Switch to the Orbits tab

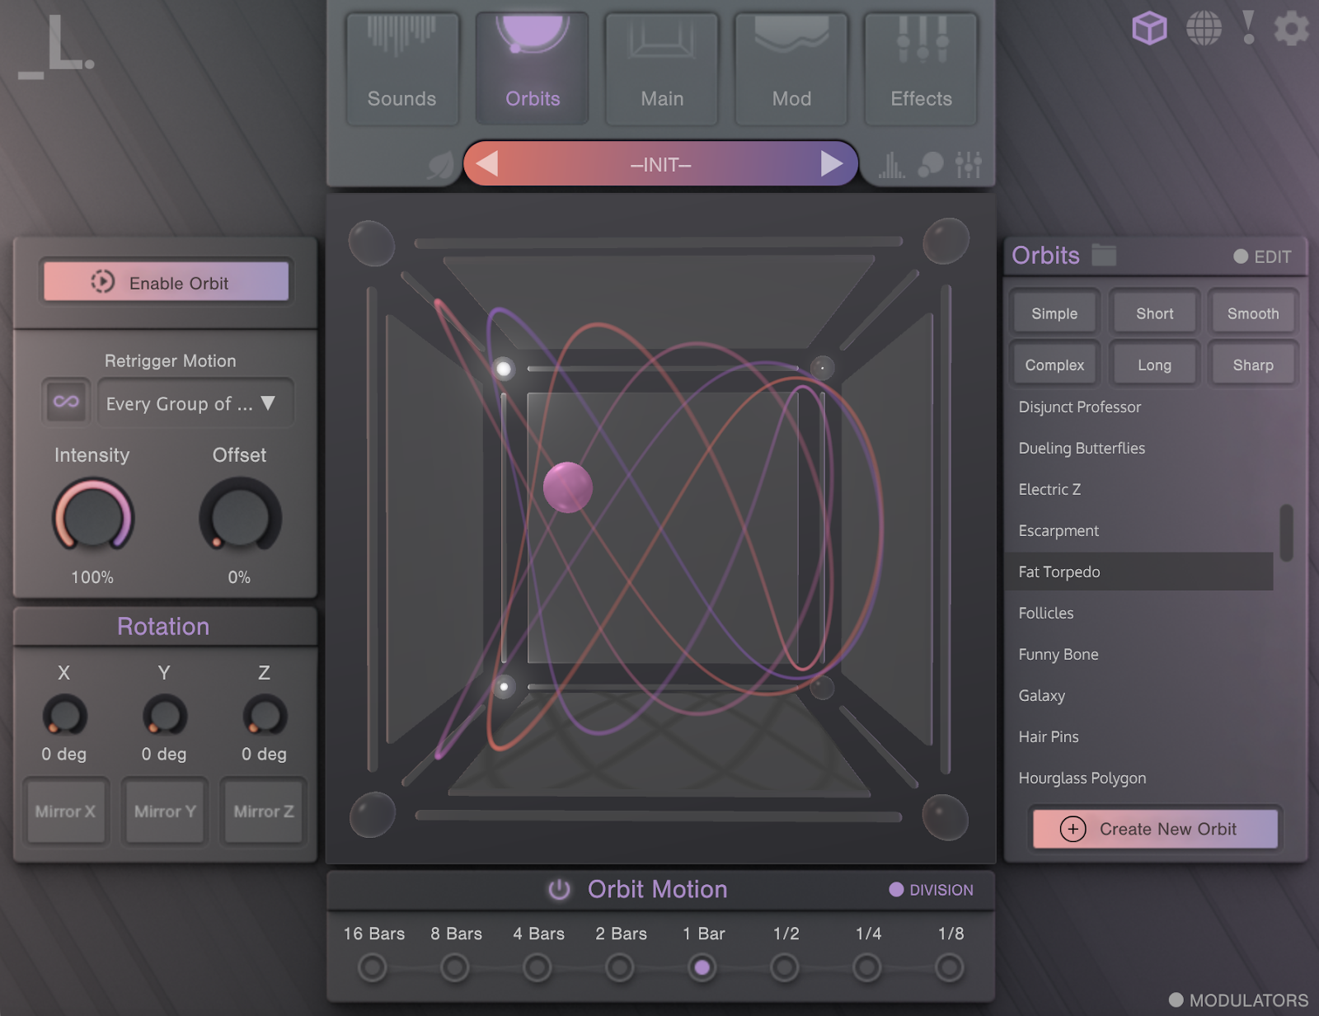pyautogui.click(x=533, y=69)
